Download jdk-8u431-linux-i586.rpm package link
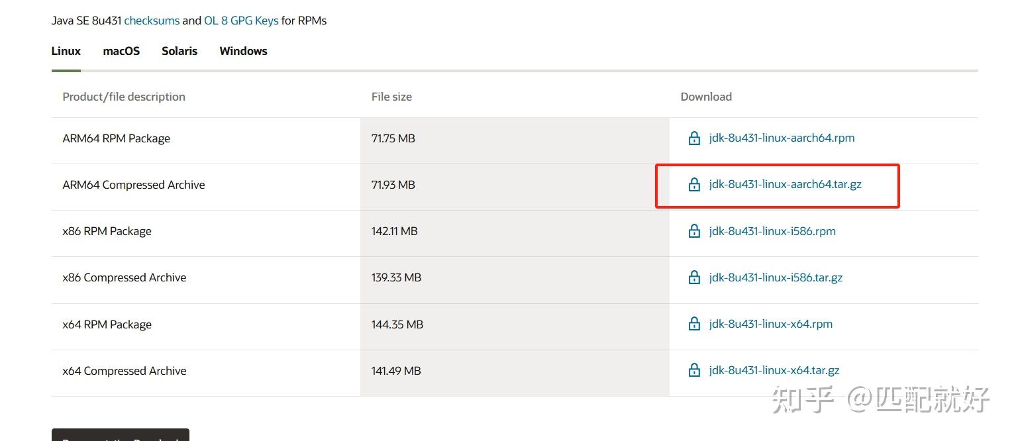 pyautogui.click(x=772, y=231)
